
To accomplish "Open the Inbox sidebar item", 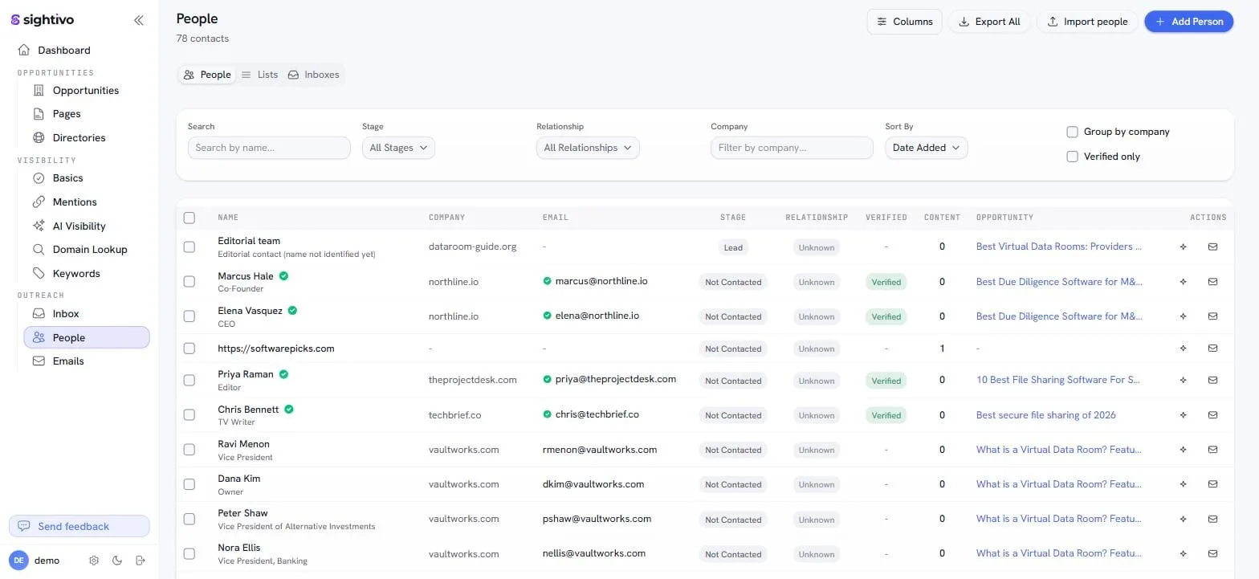I will (66, 314).
